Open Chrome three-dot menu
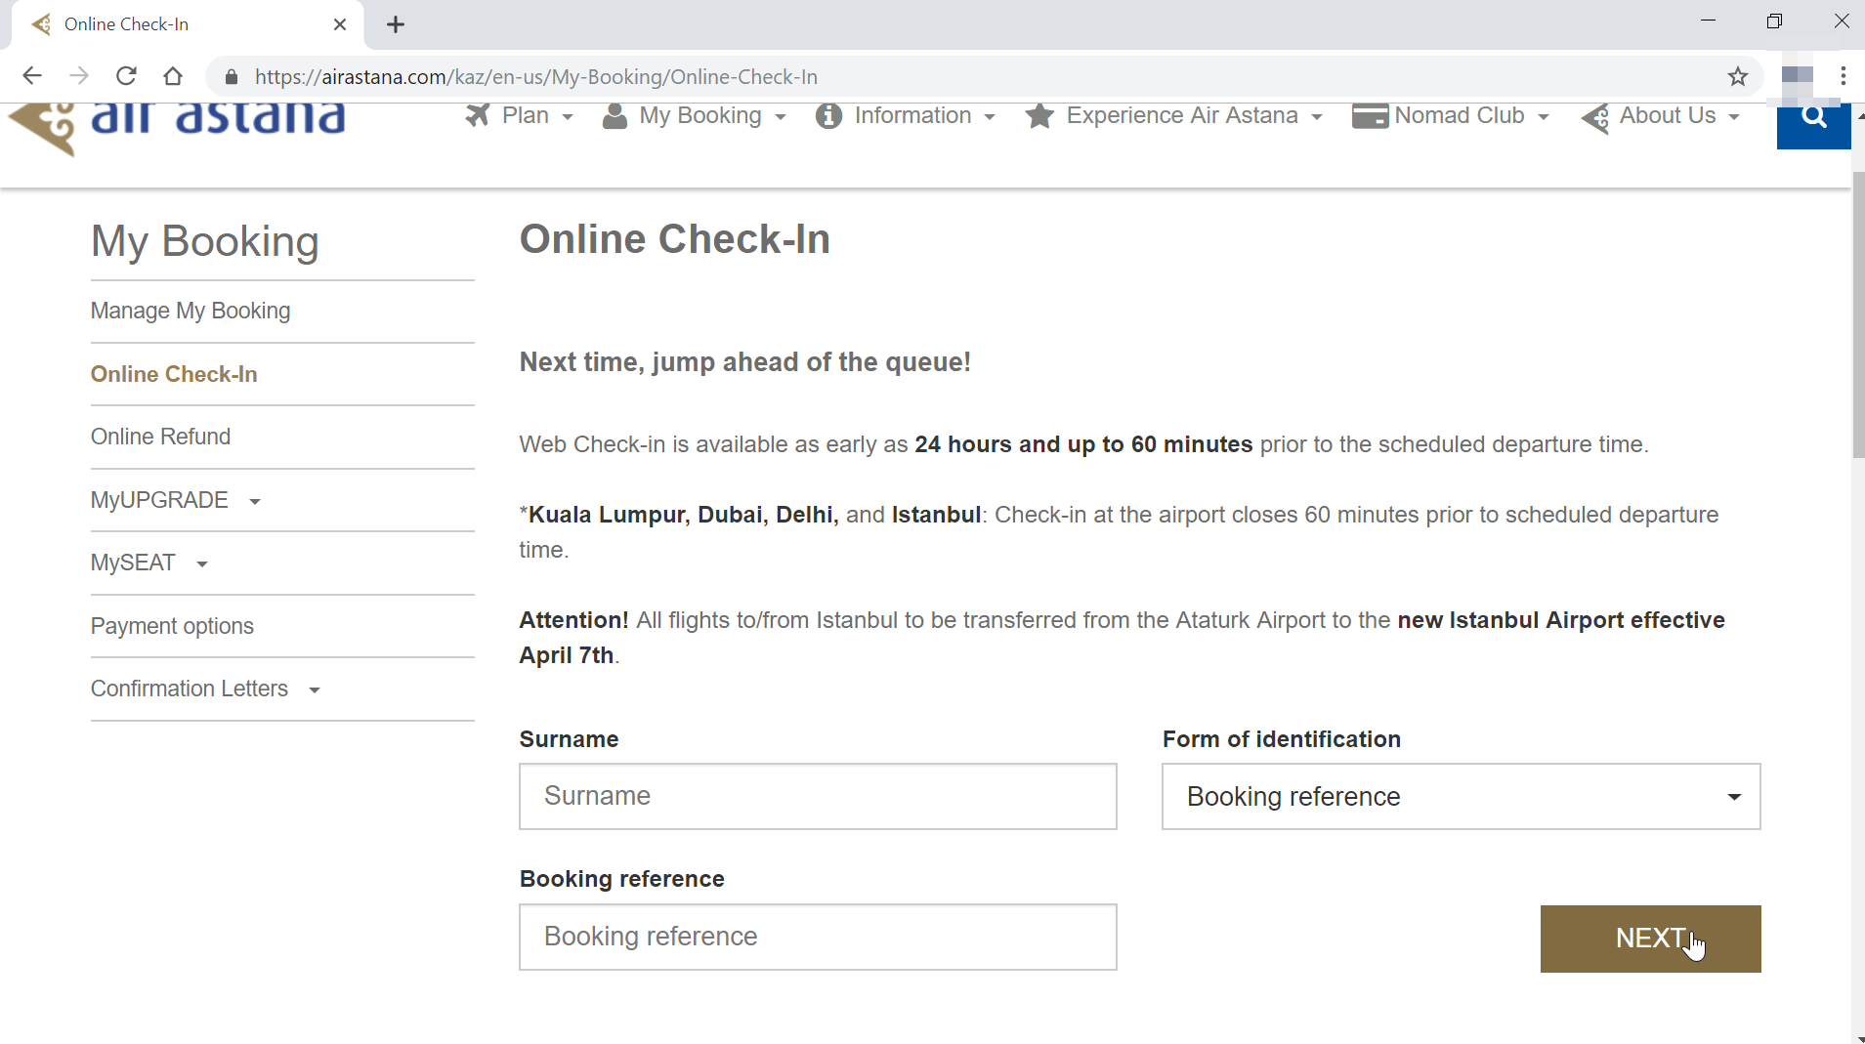Screen dimensions: 1865x1044 tap(1843, 76)
